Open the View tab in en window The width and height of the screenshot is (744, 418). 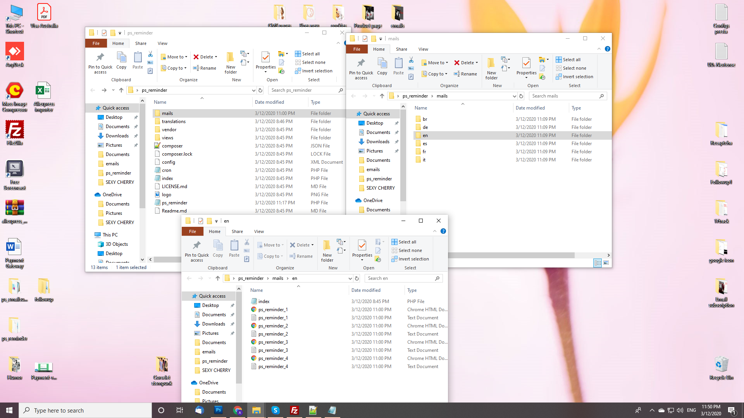pyautogui.click(x=259, y=231)
